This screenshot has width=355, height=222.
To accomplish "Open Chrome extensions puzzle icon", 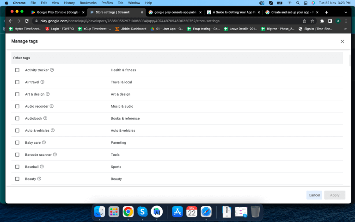I will coord(322,21).
